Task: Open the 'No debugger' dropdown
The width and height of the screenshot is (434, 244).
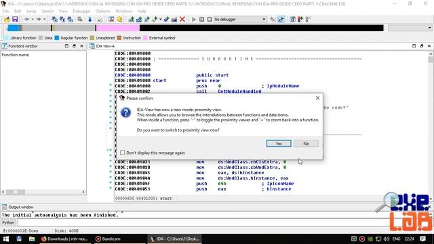Action: coord(239,20)
